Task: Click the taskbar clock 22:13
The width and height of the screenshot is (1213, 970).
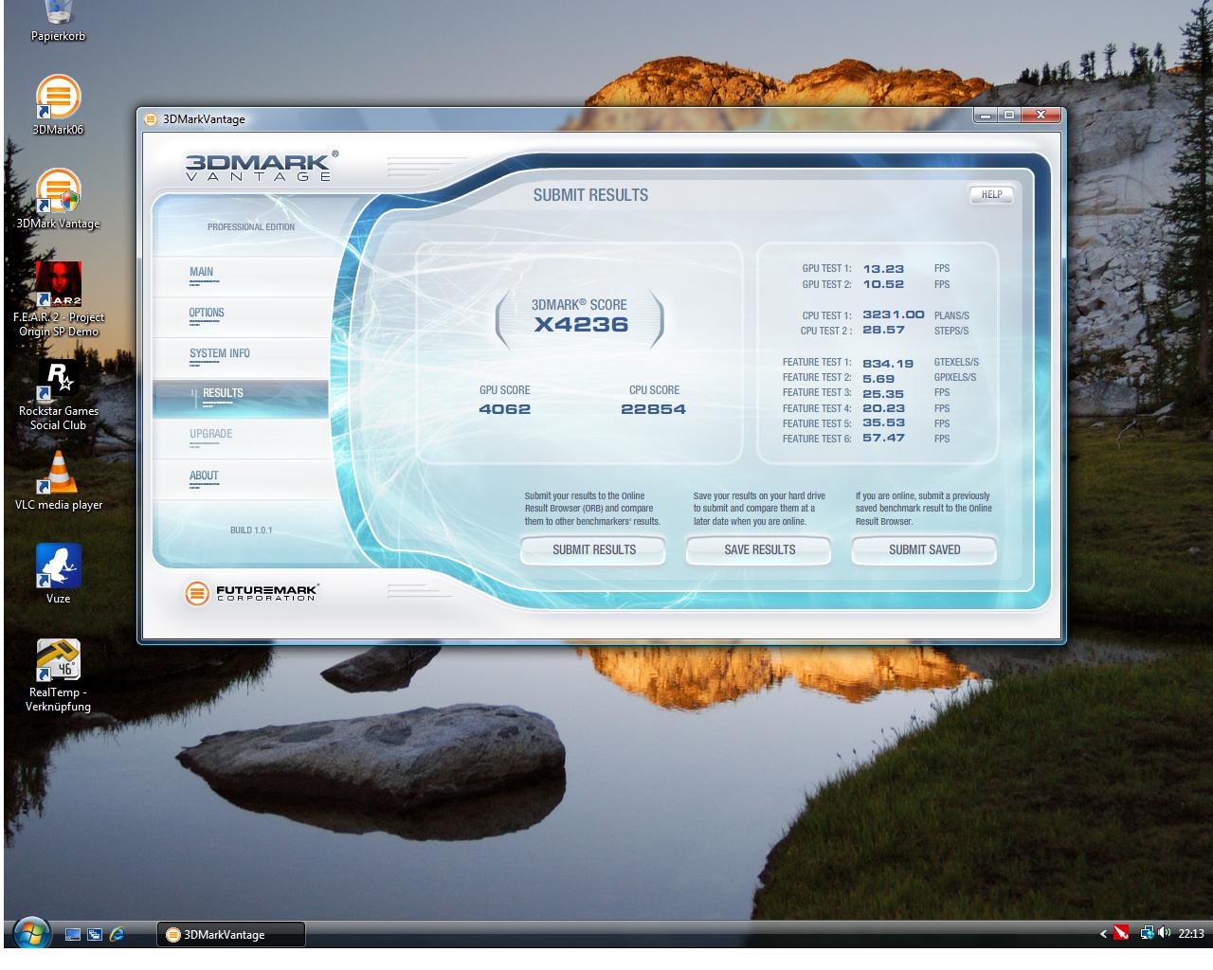Action: (1191, 934)
